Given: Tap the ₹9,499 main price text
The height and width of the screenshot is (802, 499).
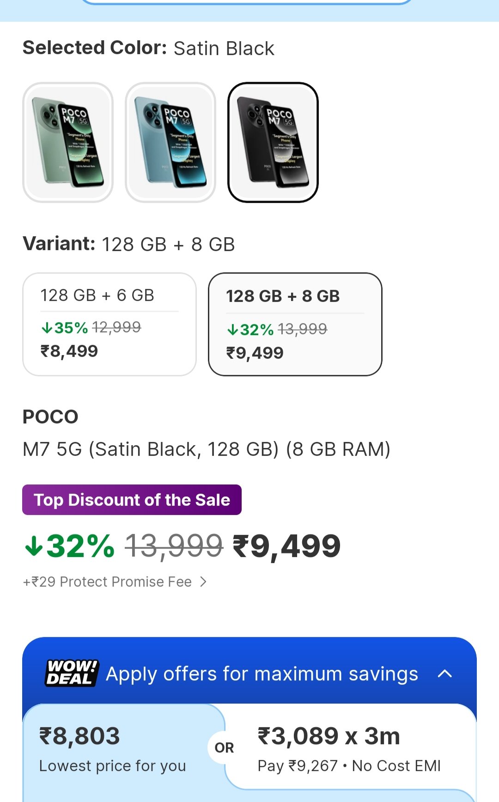Looking at the screenshot, I should (286, 546).
